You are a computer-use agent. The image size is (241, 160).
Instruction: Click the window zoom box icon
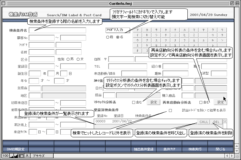point(232,3)
